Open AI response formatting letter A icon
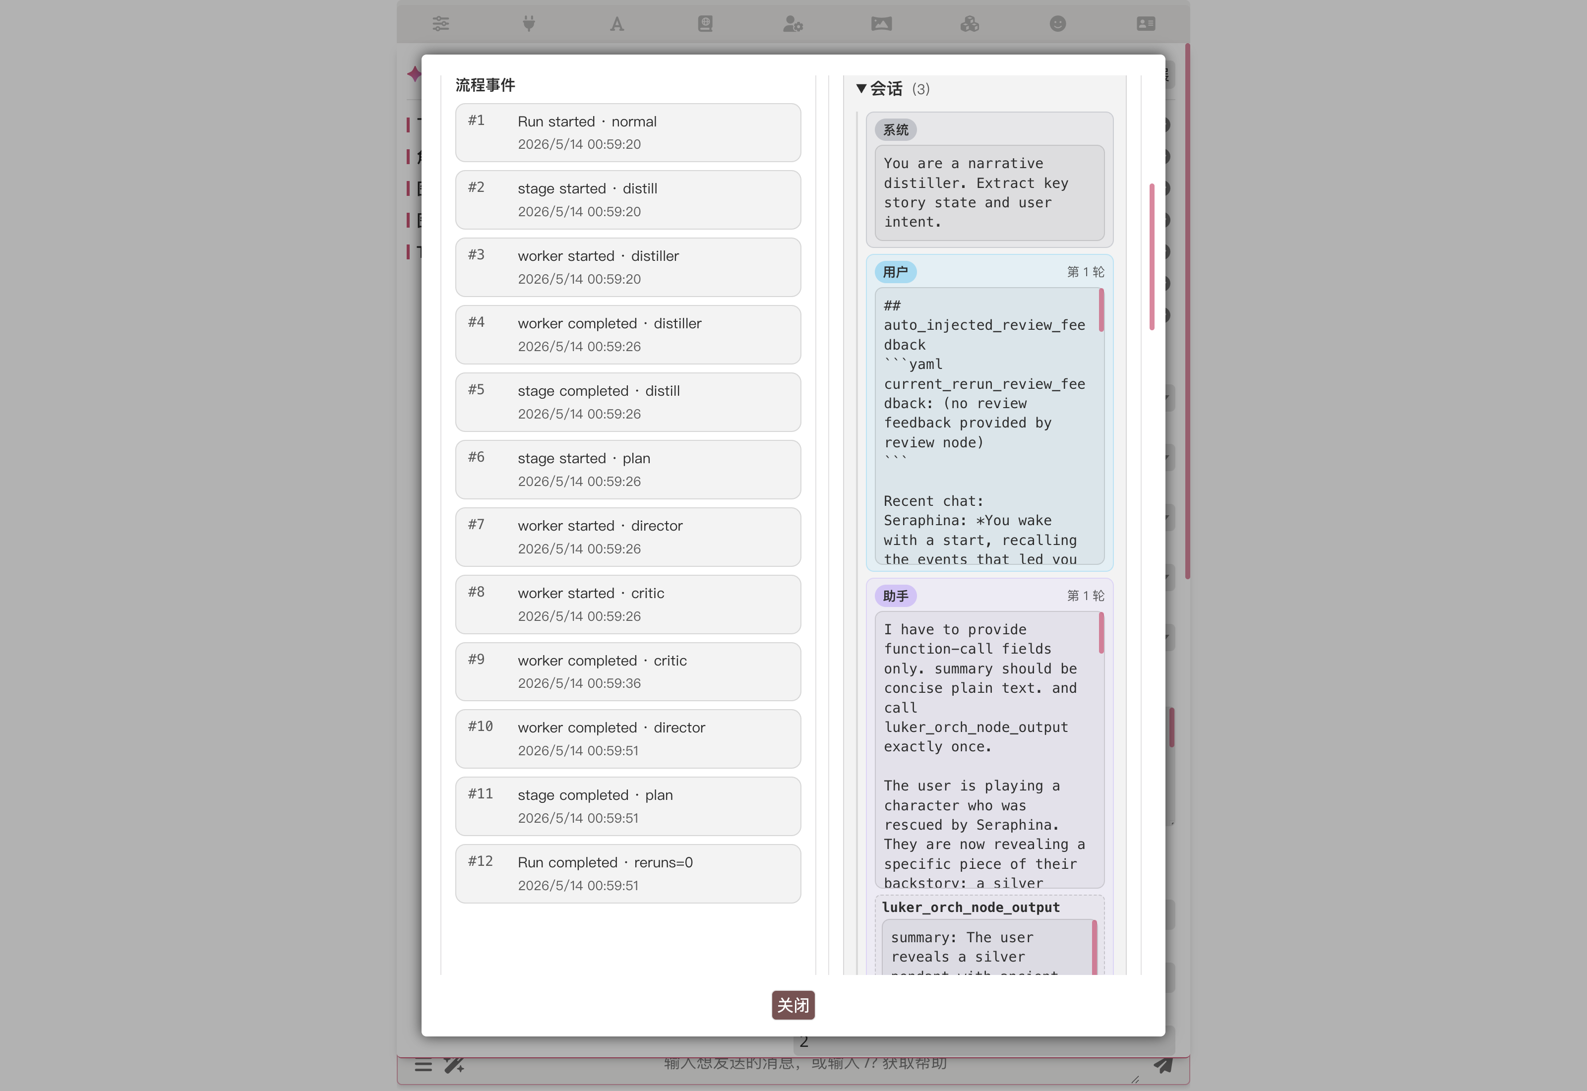 pos(617,24)
